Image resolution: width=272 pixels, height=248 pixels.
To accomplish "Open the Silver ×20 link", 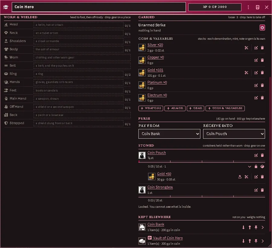I will [x=155, y=45].
